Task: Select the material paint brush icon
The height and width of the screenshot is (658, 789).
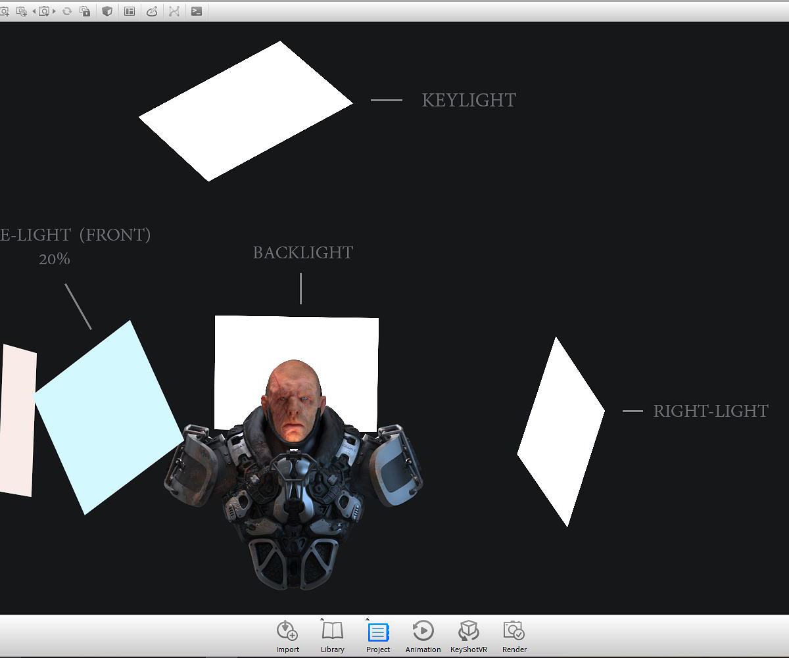Action: point(152,11)
